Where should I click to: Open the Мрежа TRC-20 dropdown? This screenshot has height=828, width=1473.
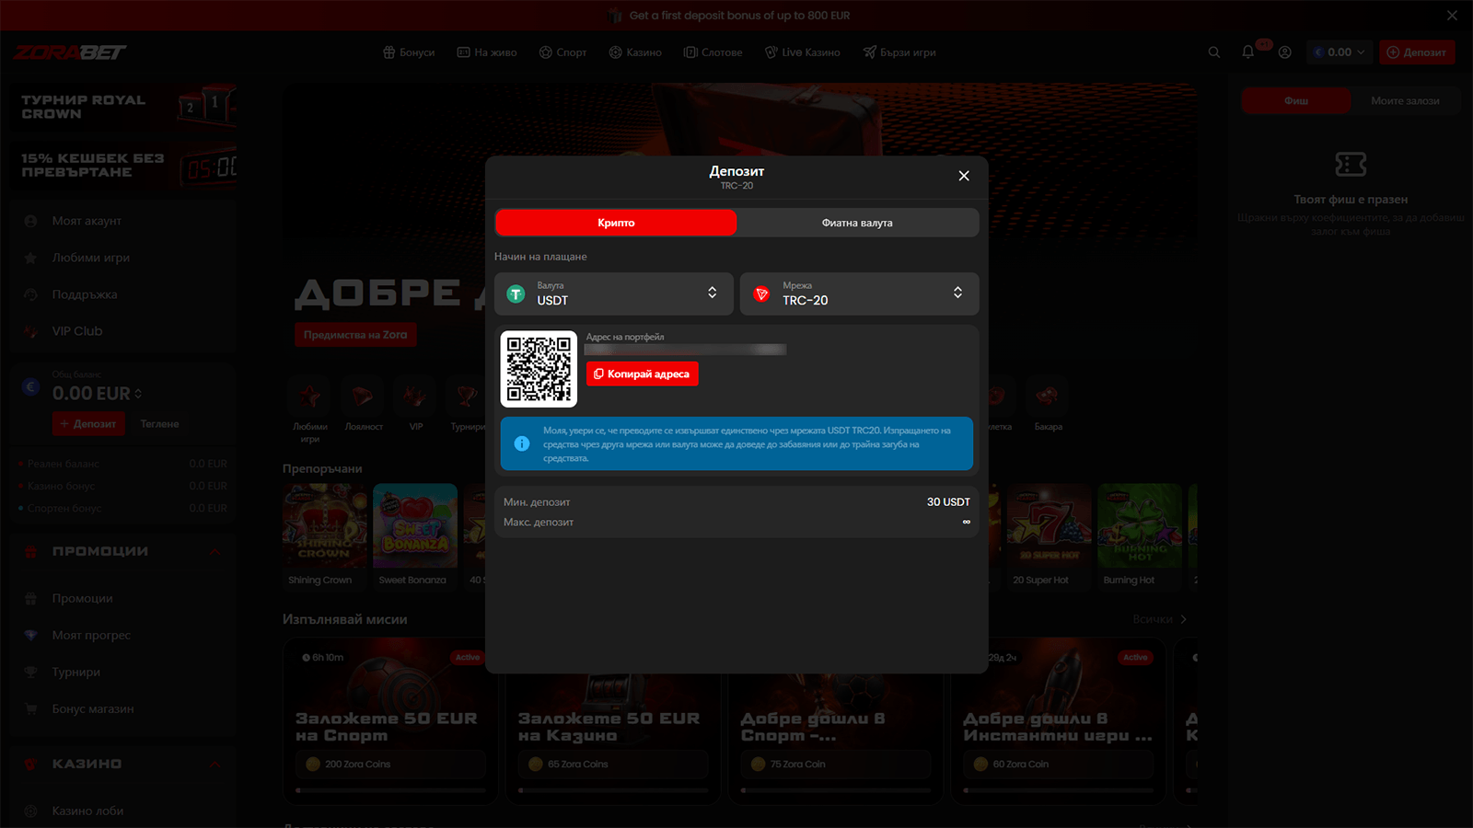point(859,293)
